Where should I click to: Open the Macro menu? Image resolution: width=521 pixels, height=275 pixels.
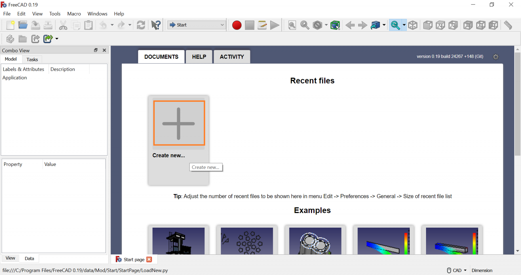coord(74,14)
